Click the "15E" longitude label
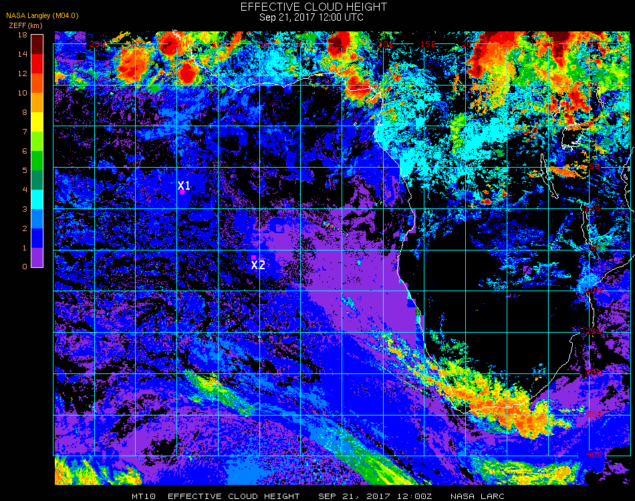The height and width of the screenshot is (501, 635). (x=428, y=44)
